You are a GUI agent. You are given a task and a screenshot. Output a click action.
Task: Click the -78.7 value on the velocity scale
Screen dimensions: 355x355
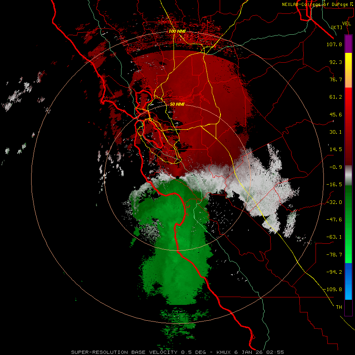pos(334,255)
